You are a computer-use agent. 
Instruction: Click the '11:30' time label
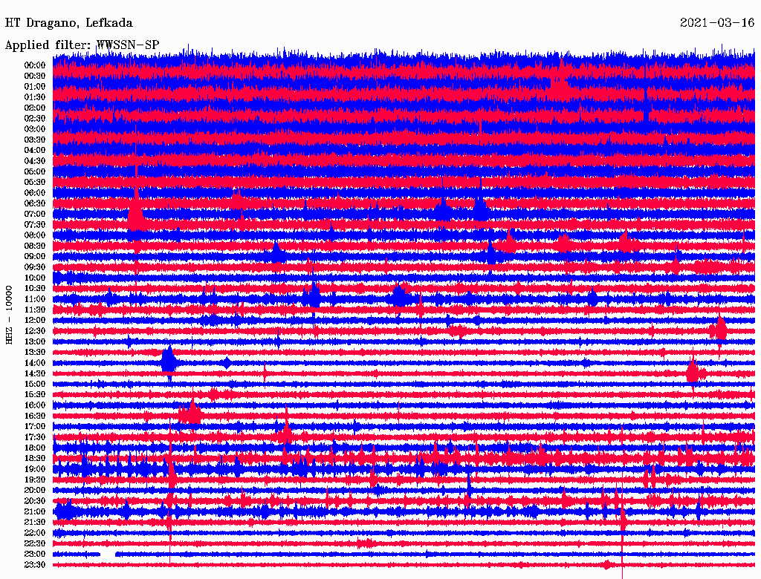point(35,310)
